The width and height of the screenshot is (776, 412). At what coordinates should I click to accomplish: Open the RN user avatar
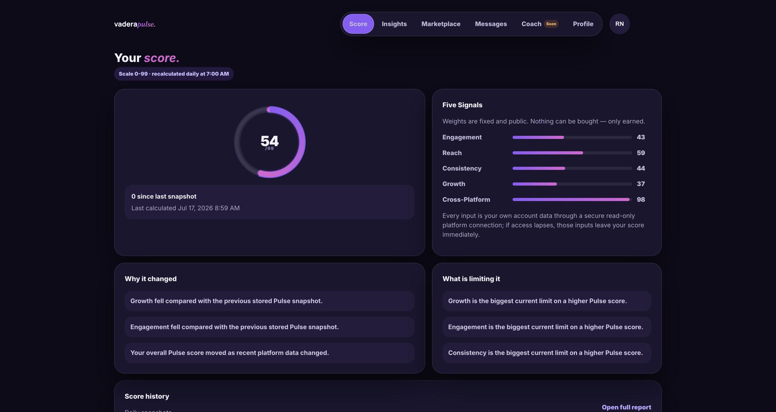pos(619,24)
